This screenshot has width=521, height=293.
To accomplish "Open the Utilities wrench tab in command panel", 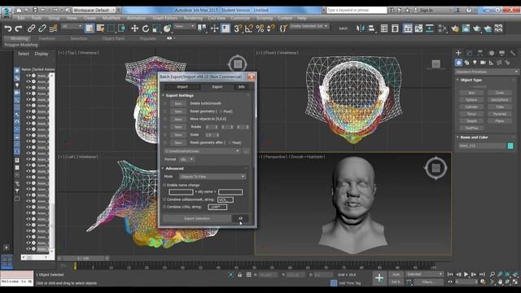I will [513, 53].
